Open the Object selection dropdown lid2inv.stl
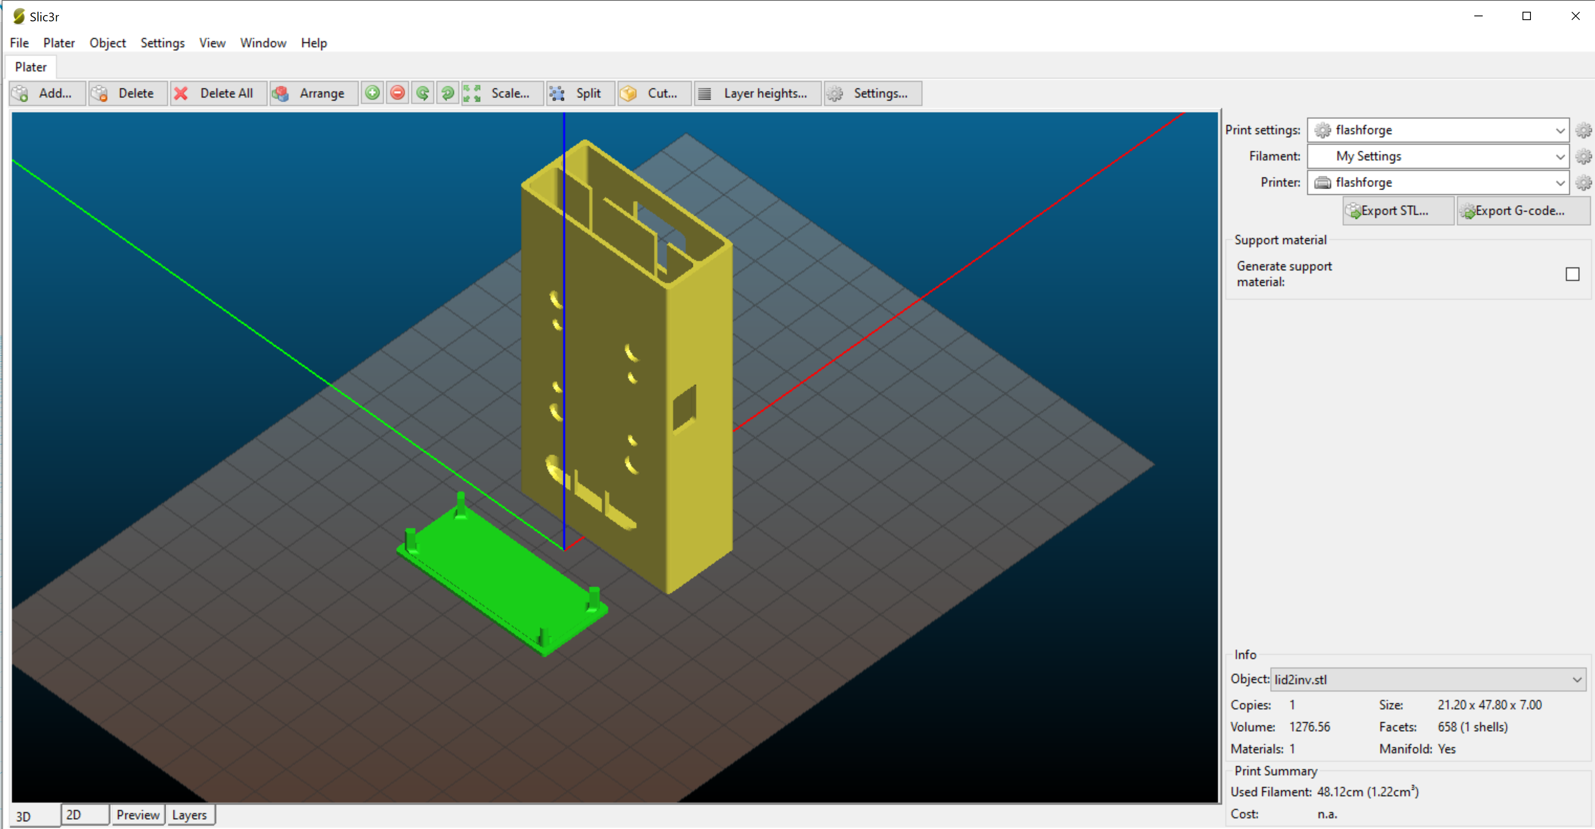Image resolution: width=1595 pixels, height=829 pixels. pyautogui.click(x=1428, y=680)
